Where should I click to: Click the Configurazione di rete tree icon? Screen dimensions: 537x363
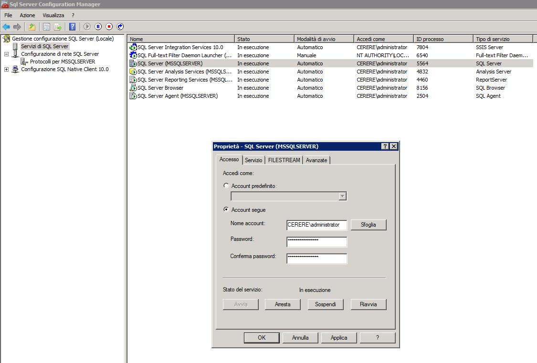coord(15,54)
